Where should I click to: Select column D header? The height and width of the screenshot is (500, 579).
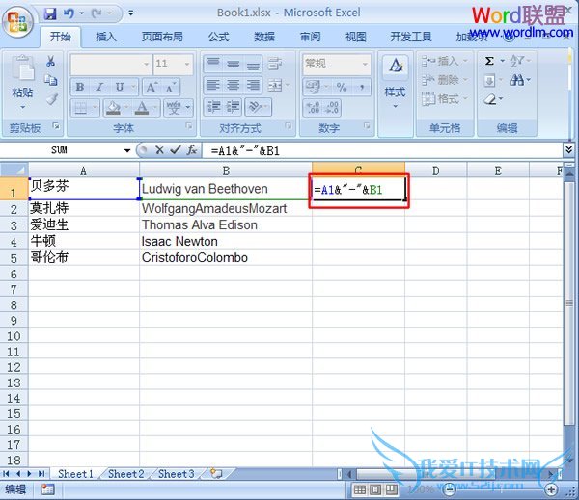point(436,171)
